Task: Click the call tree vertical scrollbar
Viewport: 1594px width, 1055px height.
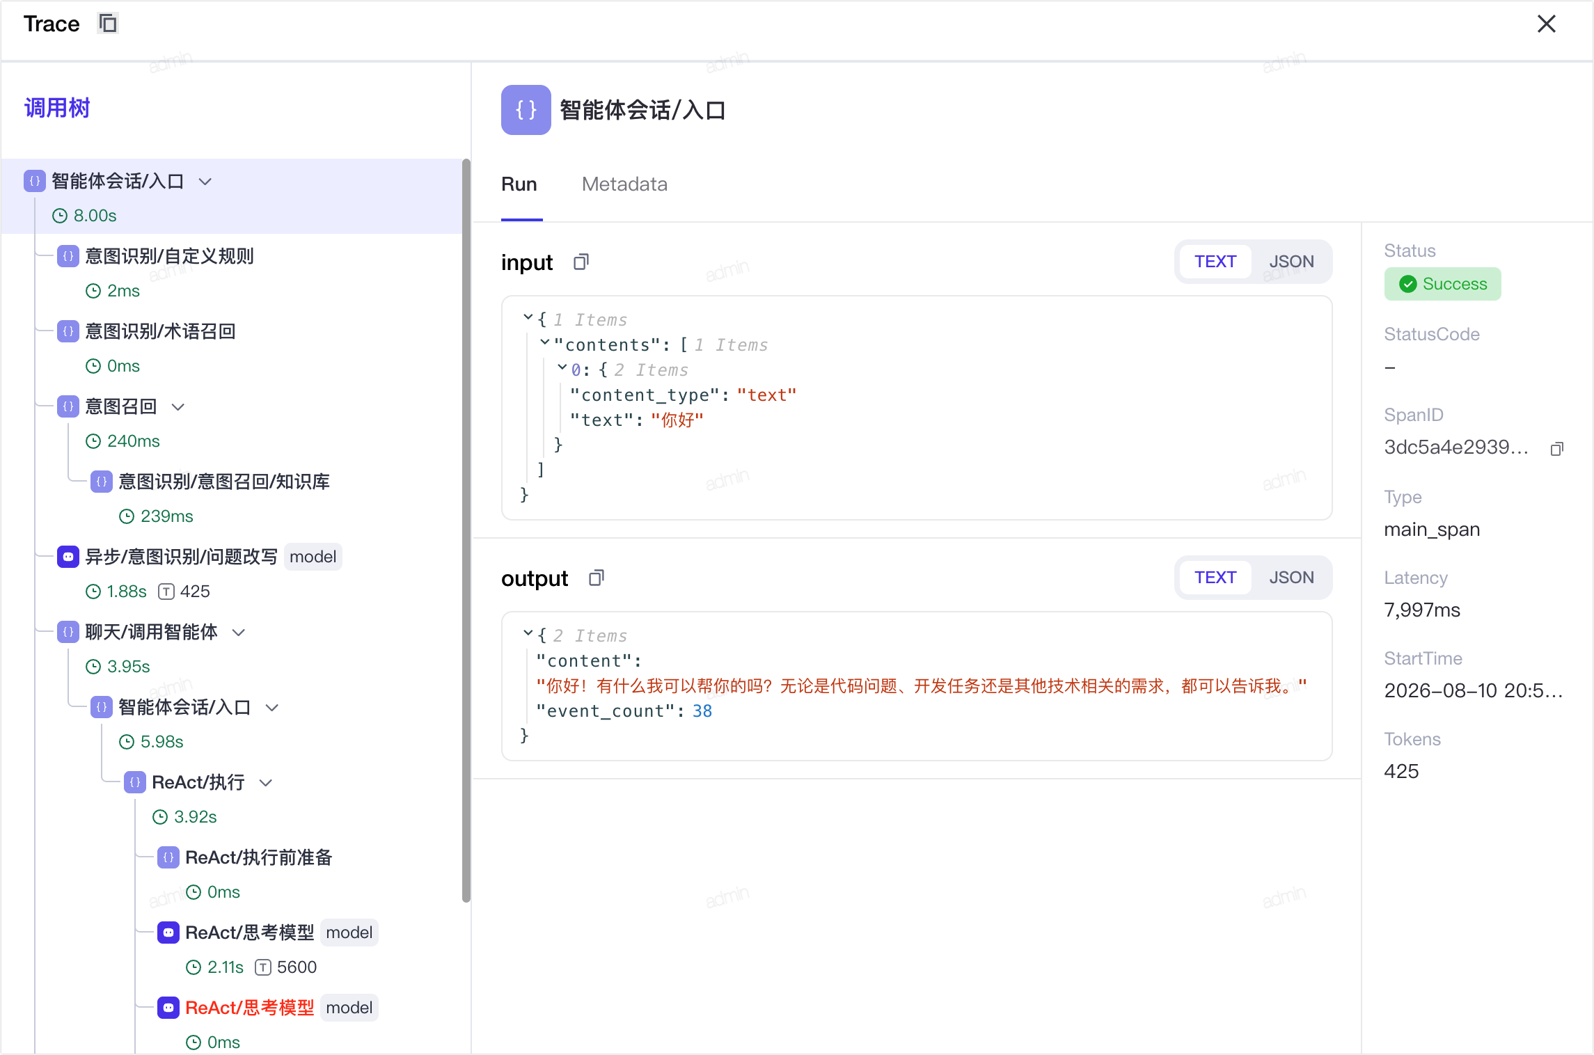Action: point(466,530)
